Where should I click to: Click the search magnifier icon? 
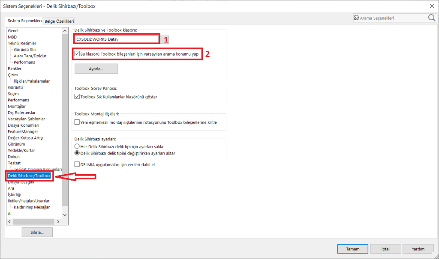click(x=431, y=18)
